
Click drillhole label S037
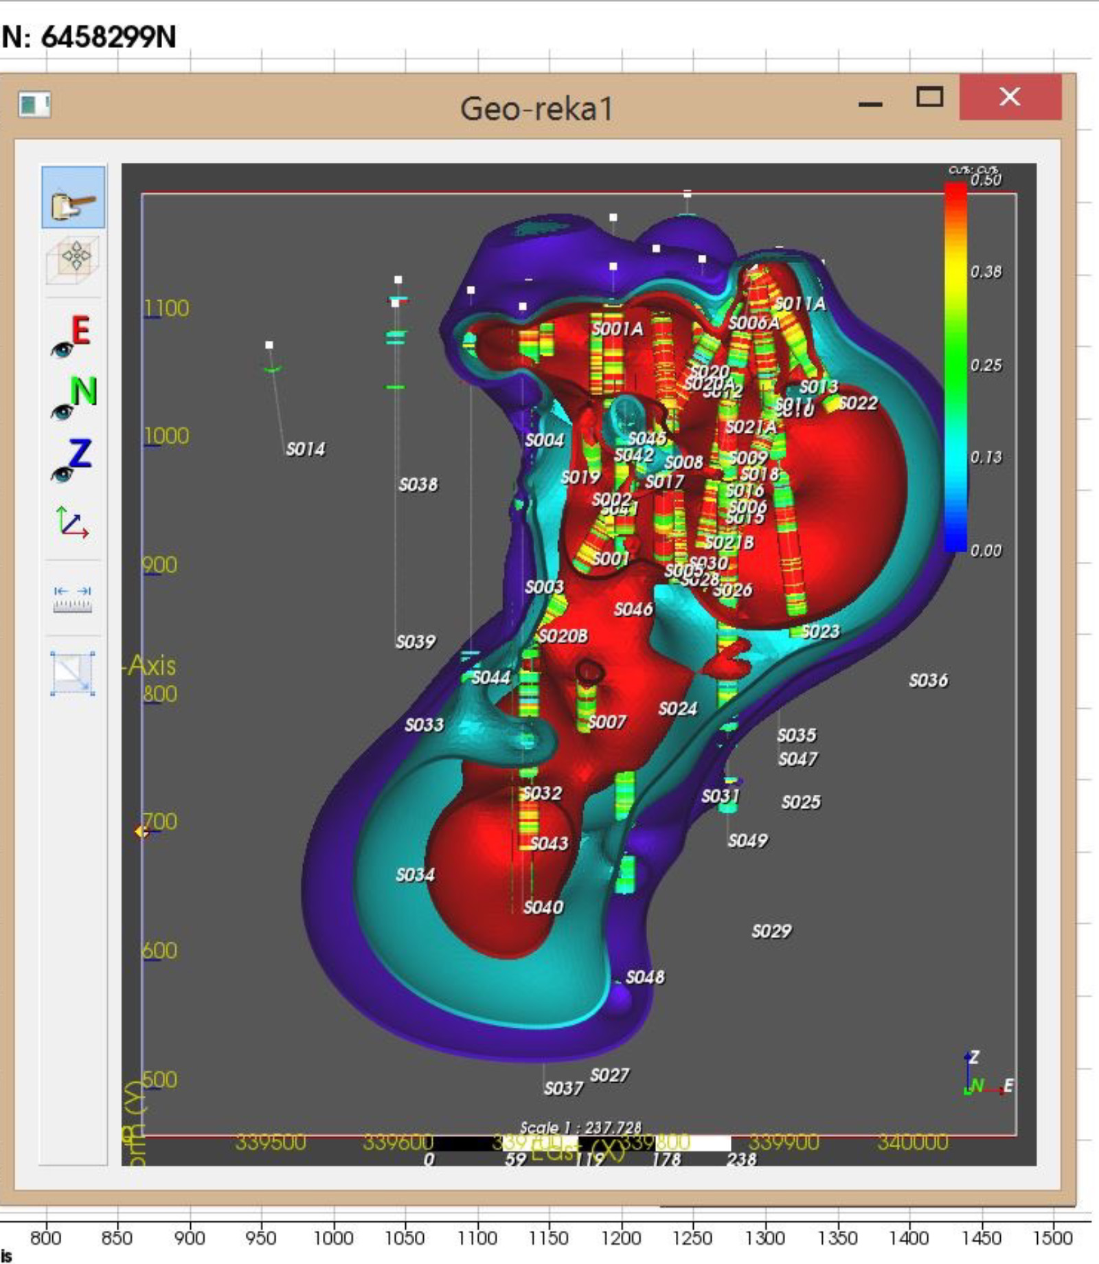[563, 1089]
